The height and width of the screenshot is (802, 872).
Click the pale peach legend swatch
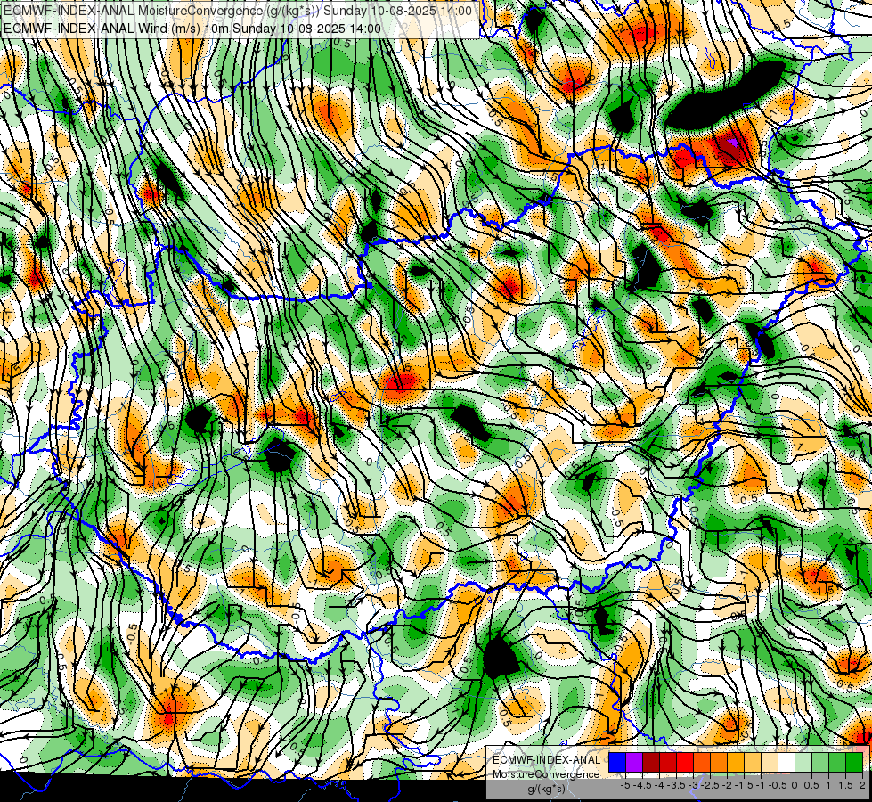pos(770,762)
